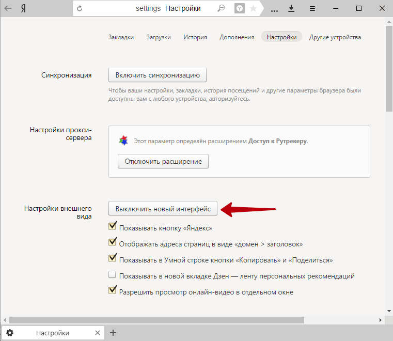Viewport: 393px width, 341px height.
Task: Click the scroll up arrow
Action: (389, 22)
